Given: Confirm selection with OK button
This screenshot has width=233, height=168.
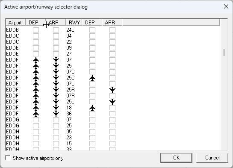Looking at the screenshot, I should [x=176, y=158].
